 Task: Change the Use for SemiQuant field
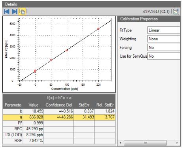164,56
